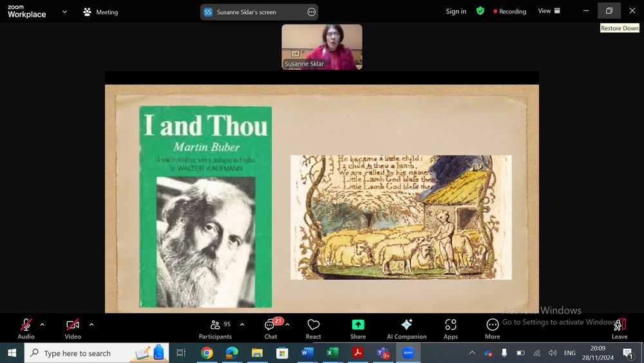
Task: Click the Restore Down window button
Action: (x=609, y=11)
